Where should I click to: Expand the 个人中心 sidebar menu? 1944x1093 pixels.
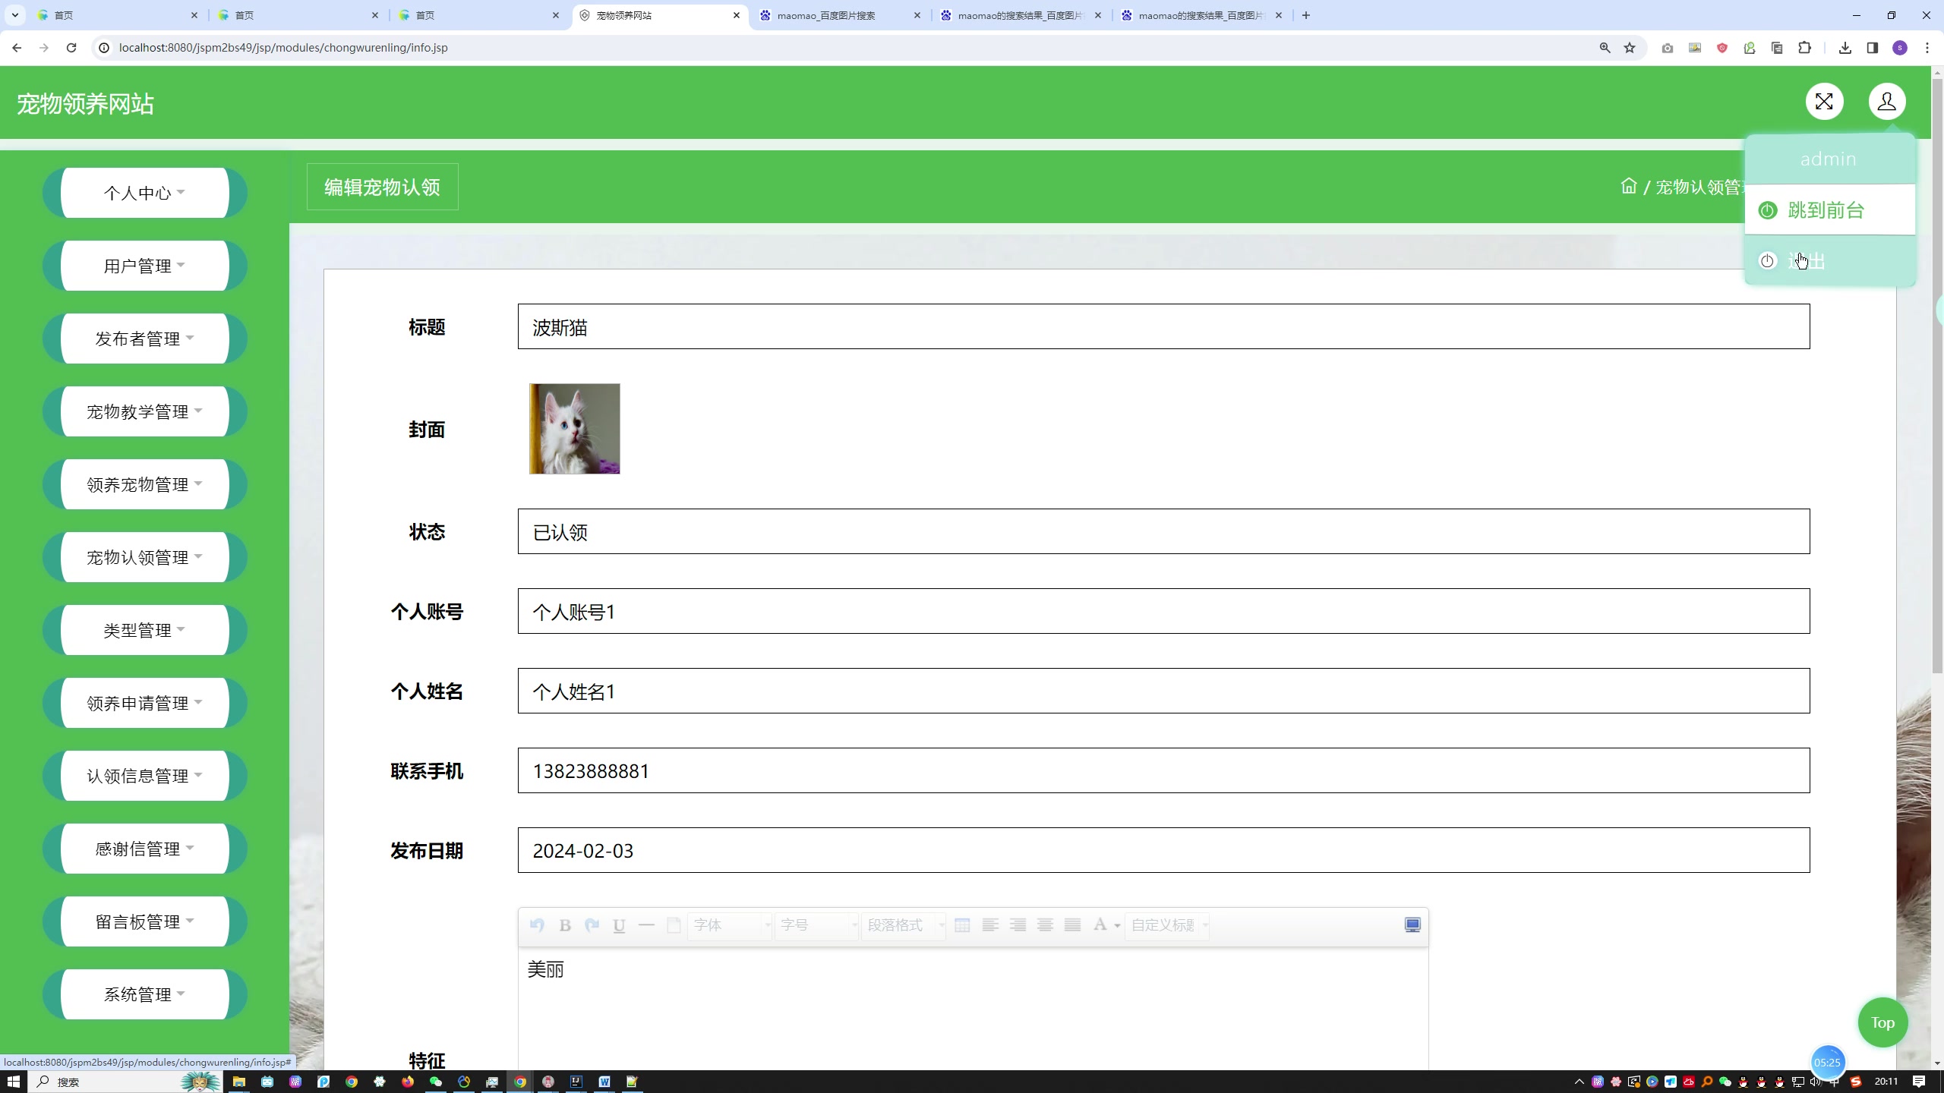tap(144, 194)
